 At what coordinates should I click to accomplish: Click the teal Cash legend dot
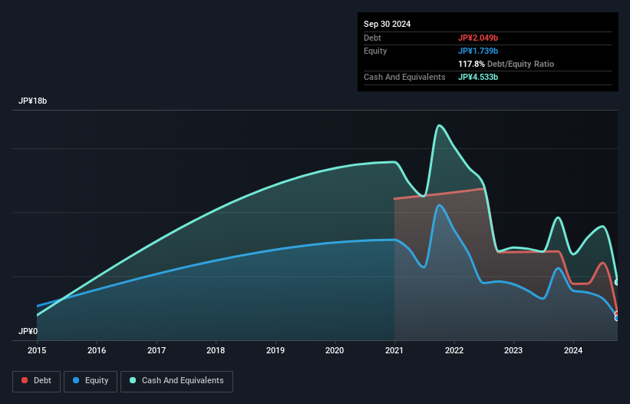(x=133, y=380)
